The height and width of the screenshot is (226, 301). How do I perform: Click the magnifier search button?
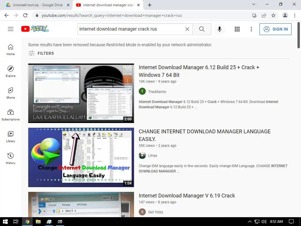coord(202,29)
